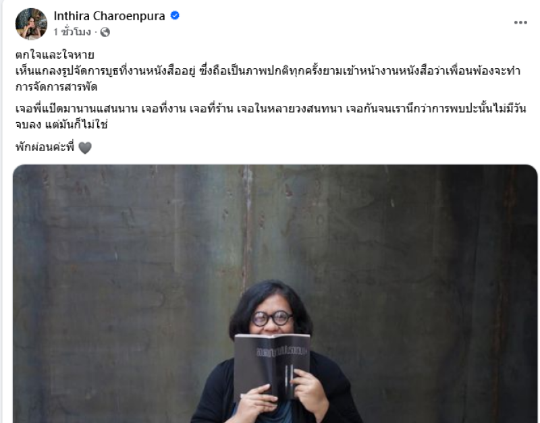Viewport: 540px width, 423px height.
Task: Click the dot separator beside the timestamp
Action: click(96, 32)
